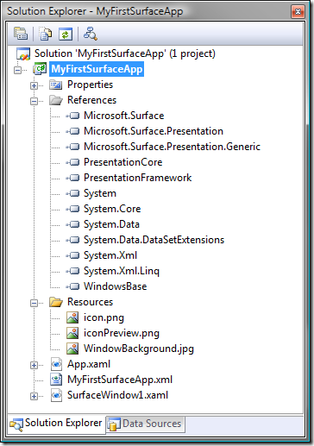Image resolution: width=314 pixels, height=446 pixels.
Task: Click the WindowsBase reference icon
Action: coord(72,286)
